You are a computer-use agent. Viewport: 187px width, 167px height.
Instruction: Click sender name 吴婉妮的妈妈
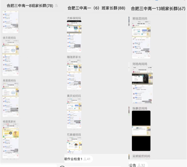point(141,156)
